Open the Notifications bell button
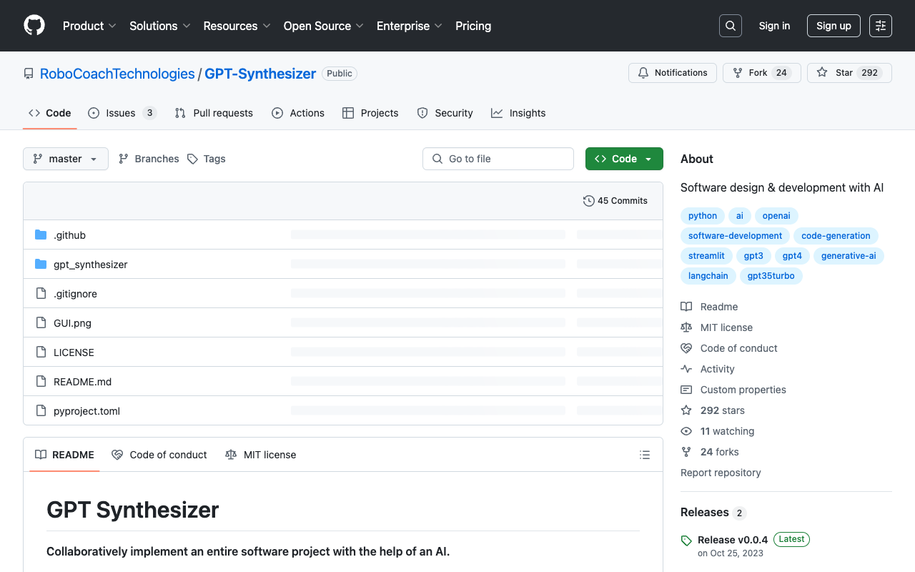This screenshot has width=915, height=572. click(673, 73)
